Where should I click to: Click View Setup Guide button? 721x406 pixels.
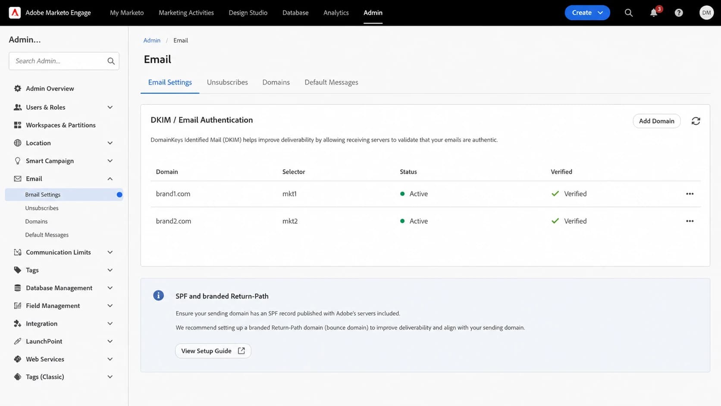coord(213,351)
